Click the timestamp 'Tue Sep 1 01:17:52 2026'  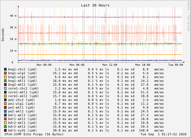pos(164,134)
